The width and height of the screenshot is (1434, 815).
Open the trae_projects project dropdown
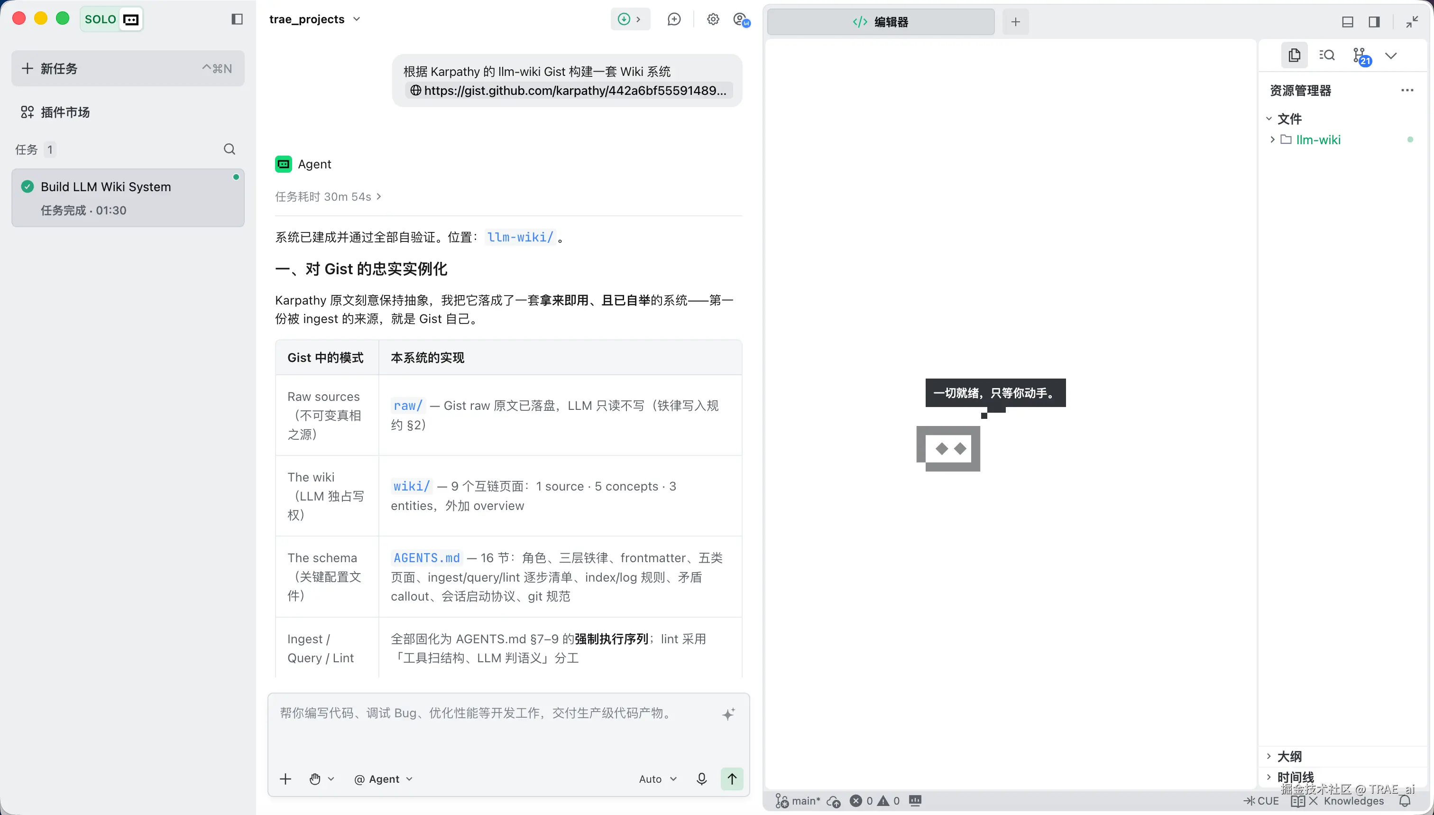[x=315, y=19]
